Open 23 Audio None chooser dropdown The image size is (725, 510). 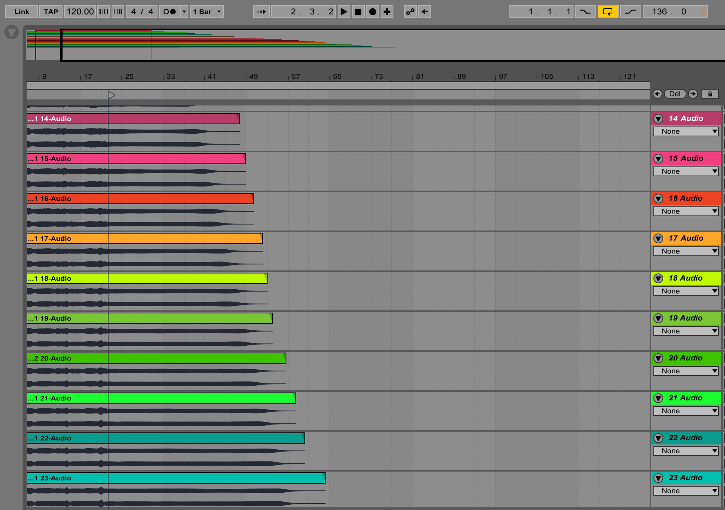[686, 491]
